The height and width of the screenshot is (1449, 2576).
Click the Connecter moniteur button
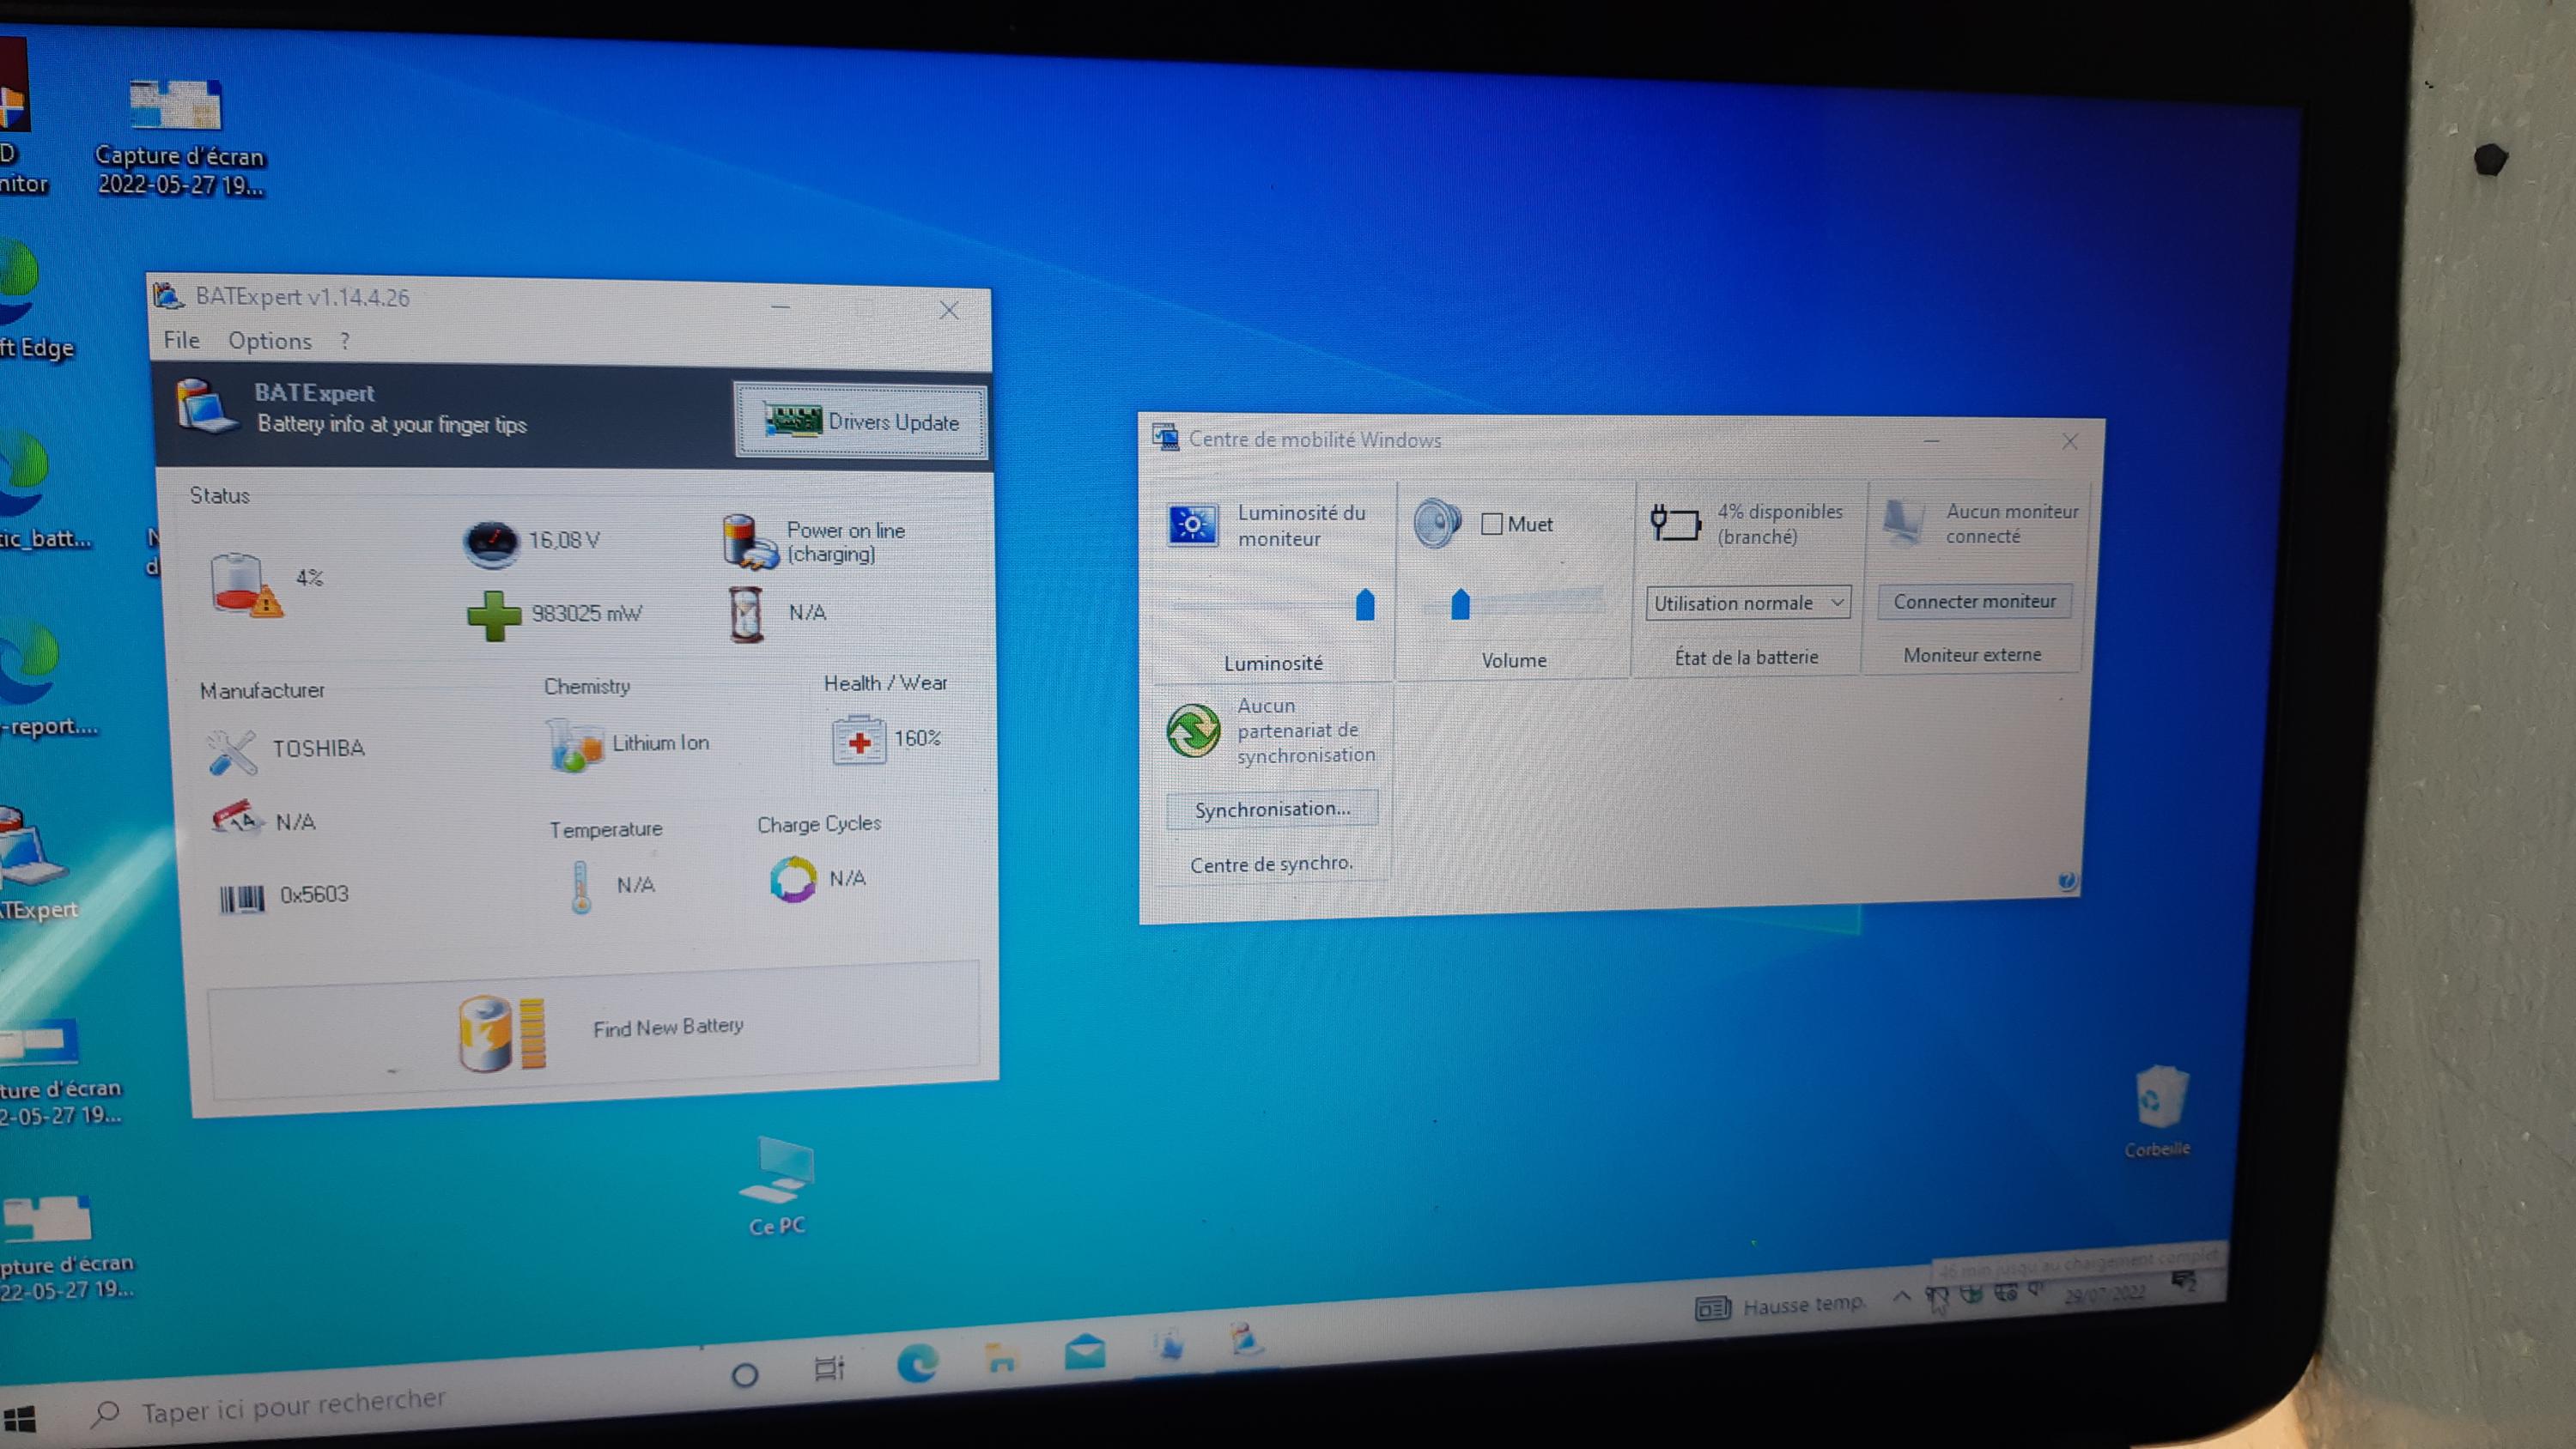[1974, 602]
